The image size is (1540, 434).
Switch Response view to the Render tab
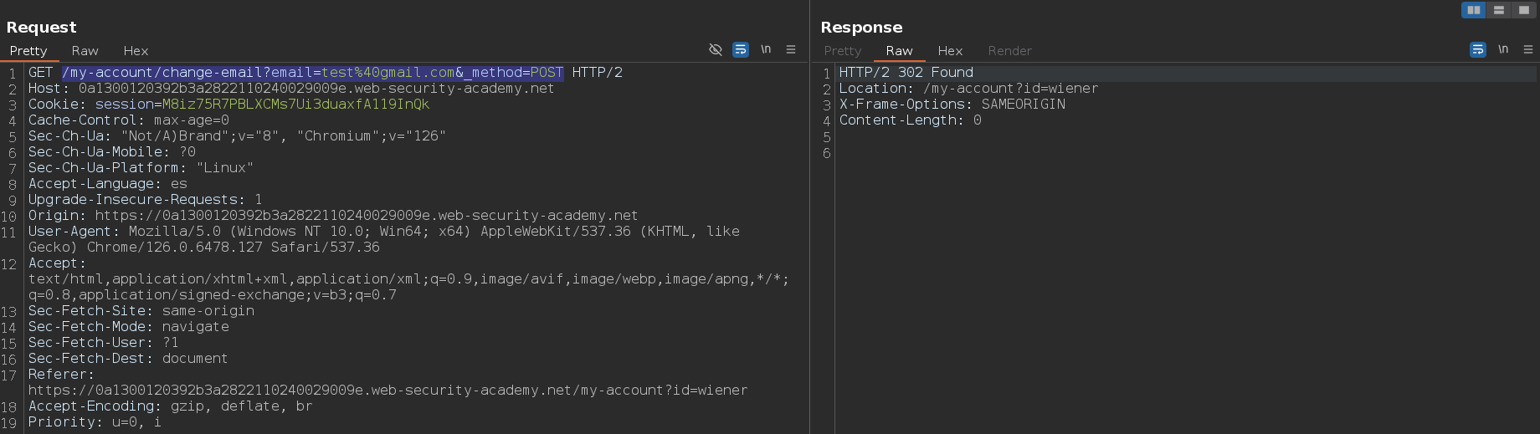pyautogui.click(x=1009, y=51)
